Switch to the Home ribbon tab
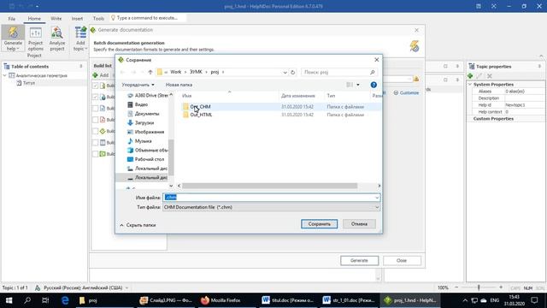The width and height of the screenshot is (547, 308). [34, 19]
